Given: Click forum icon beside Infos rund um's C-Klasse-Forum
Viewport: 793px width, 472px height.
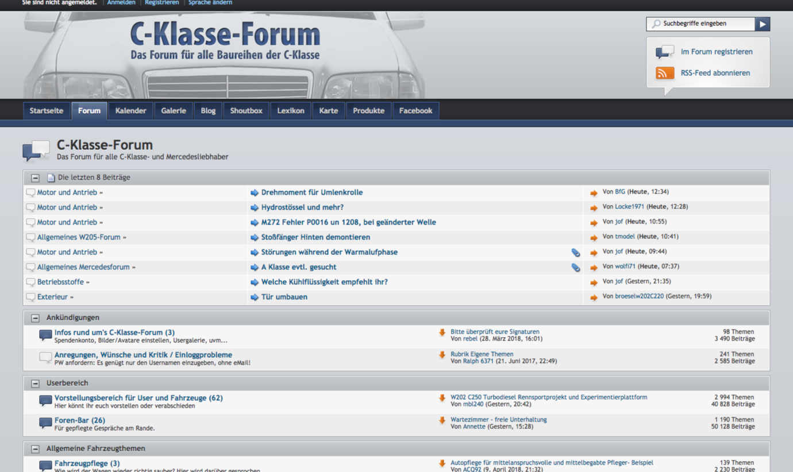Looking at the screenshot, I should pyautogui.click(x=45, y=335).
